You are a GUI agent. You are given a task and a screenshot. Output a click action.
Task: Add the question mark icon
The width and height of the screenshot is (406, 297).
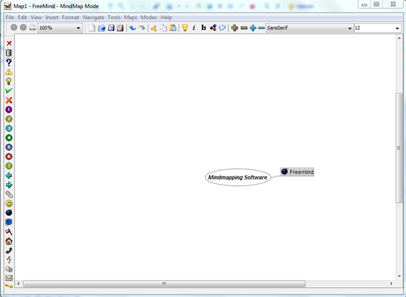click(9, 62)
